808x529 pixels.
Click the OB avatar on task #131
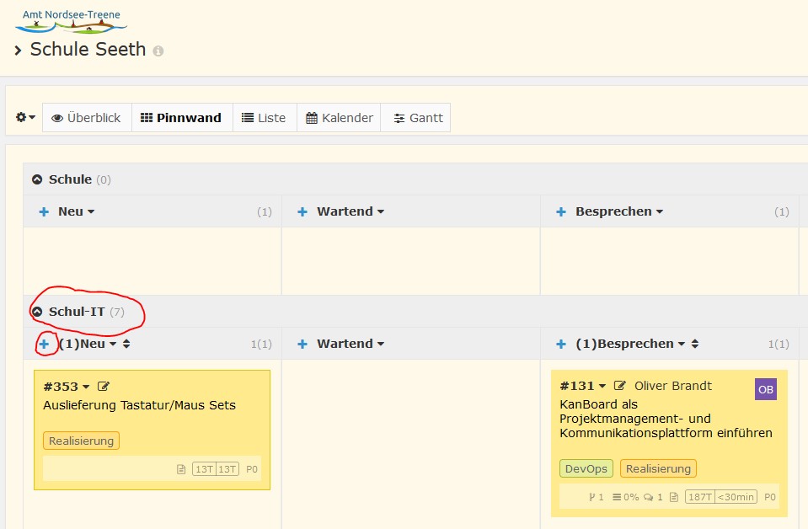point(765,389)
